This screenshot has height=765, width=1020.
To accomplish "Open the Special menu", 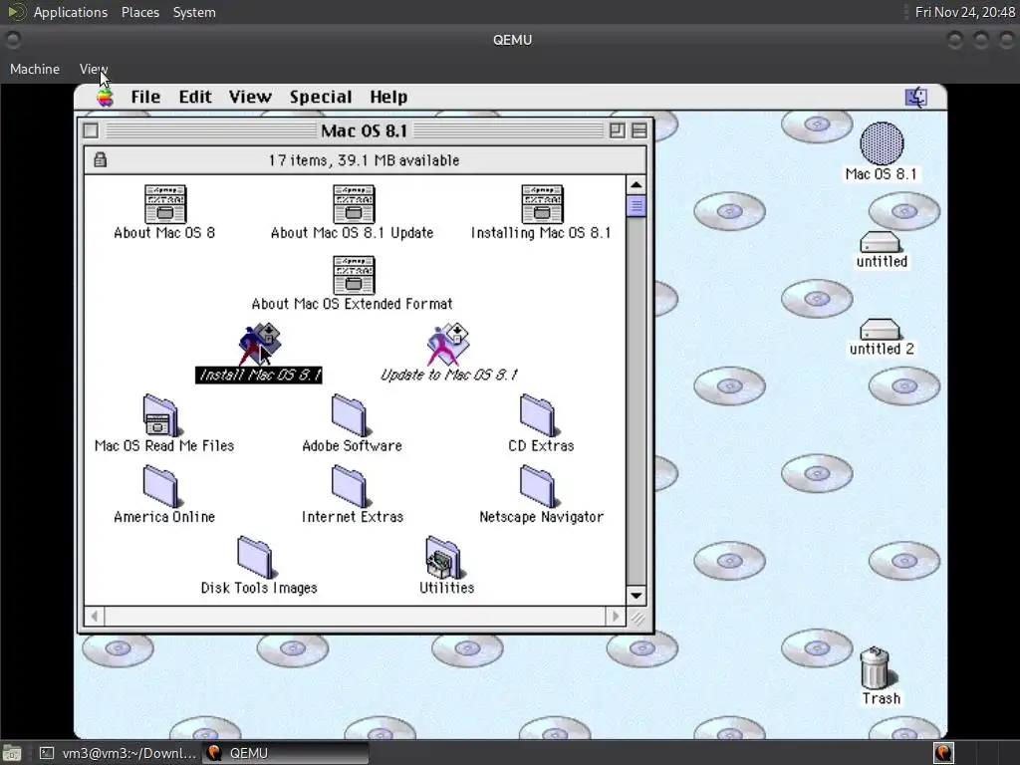I will coord(321,97).
